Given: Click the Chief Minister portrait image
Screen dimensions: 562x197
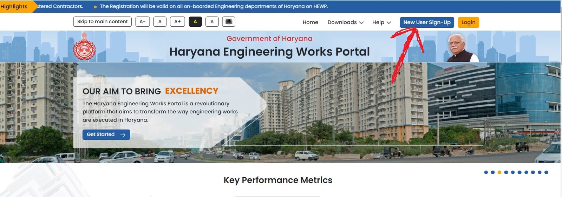Looking at the screenshot, I should pyautogui.click(x=461, y=48).
